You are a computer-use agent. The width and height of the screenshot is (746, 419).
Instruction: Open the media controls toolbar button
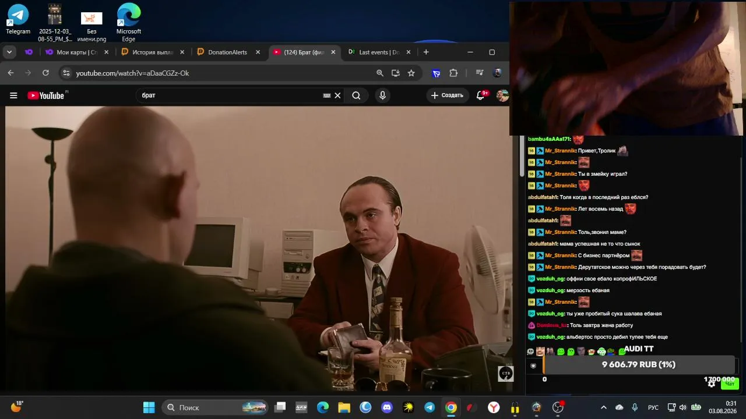coord(480,73)
